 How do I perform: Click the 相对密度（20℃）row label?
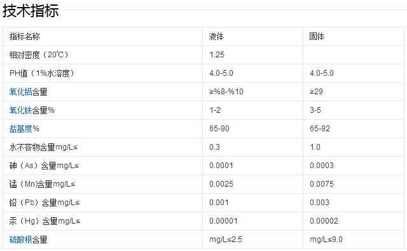(39, 55)
